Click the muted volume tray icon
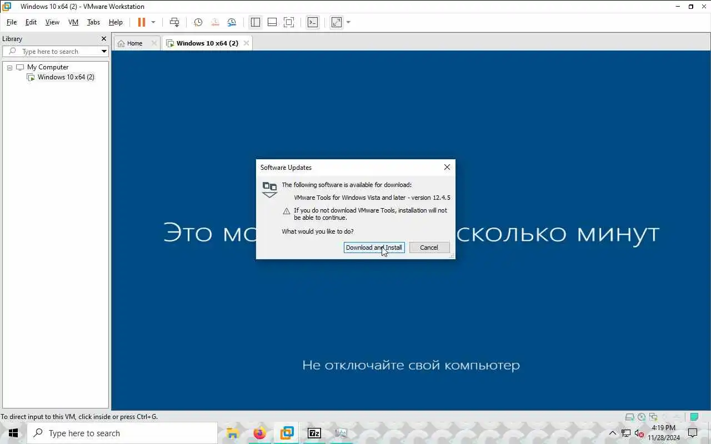This screenshot has width=711, height=444. coord(639,433)
